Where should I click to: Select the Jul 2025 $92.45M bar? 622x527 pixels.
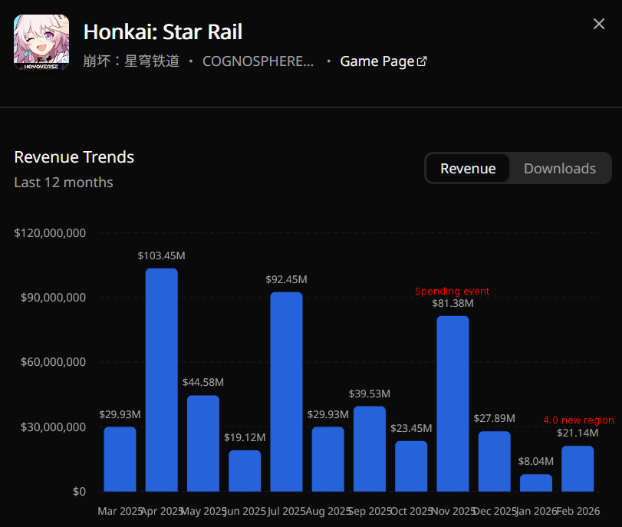286,392
